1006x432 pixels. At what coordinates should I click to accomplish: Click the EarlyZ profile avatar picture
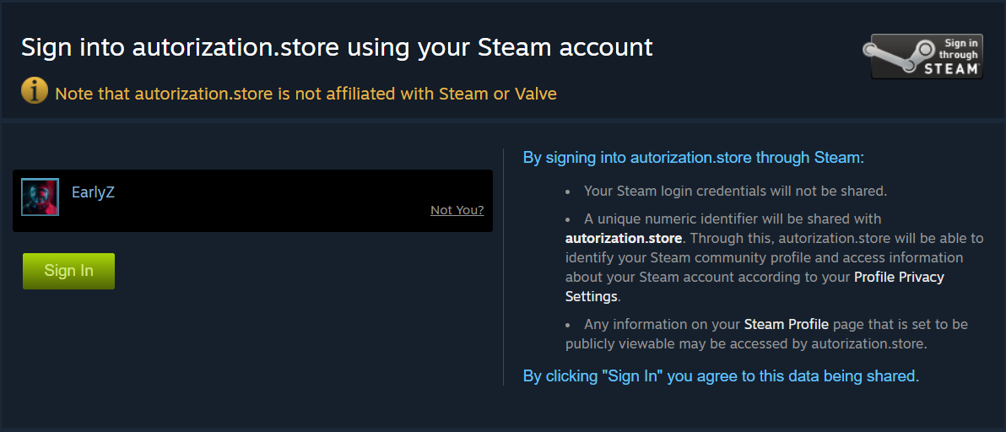40,197
